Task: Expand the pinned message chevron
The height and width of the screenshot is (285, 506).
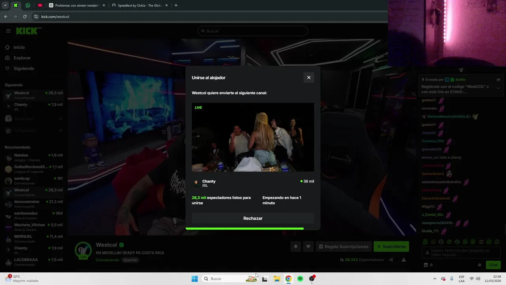Action: point(498,88)
